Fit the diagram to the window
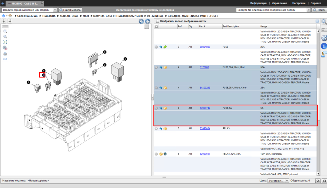327x188 pixels. (5, 42)
